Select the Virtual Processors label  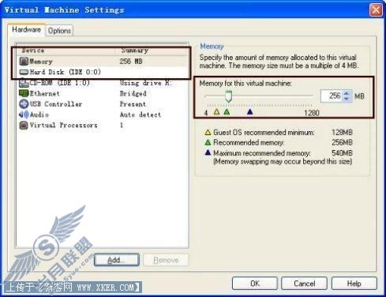coord(63,125)
